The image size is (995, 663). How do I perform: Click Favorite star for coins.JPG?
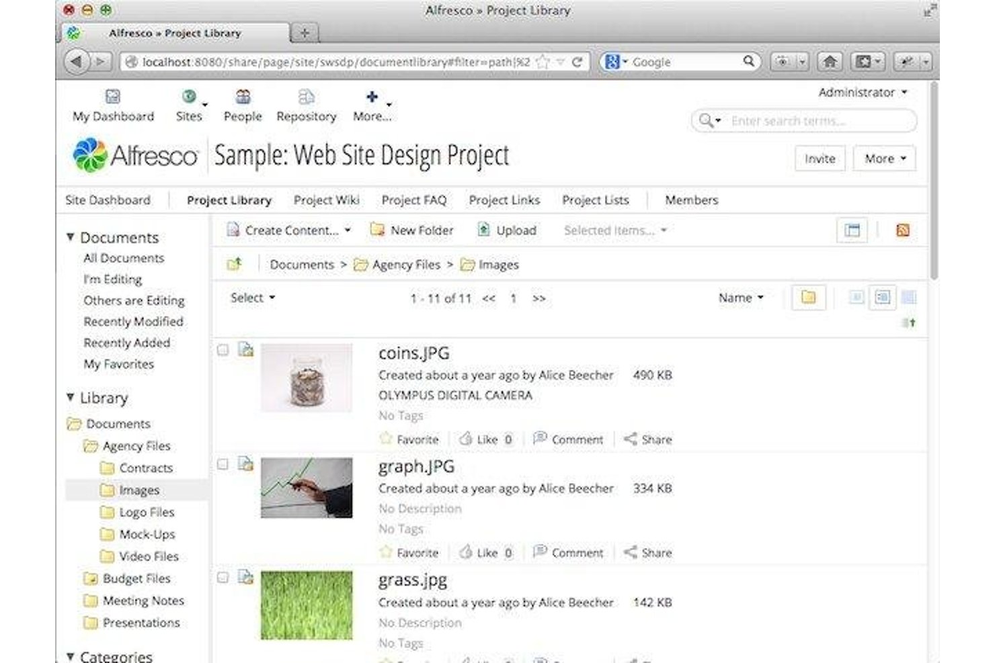pyautogui.click(x=385, y=439)
